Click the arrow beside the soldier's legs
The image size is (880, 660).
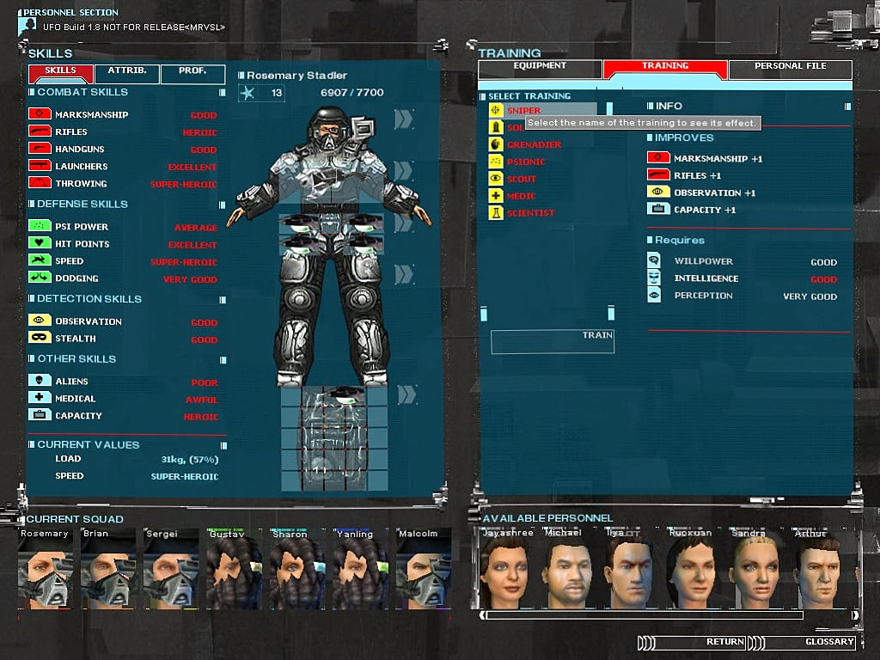click(404, 274)
